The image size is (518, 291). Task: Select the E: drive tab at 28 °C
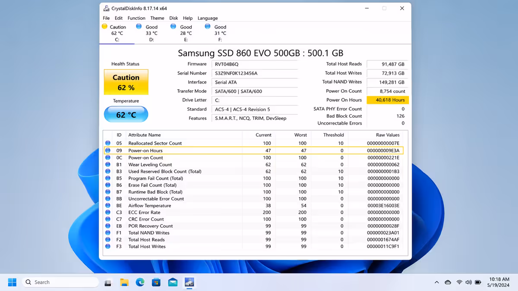pyautogui.click(x=186, y=33)
